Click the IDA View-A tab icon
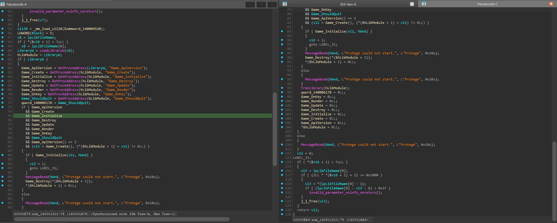 coord(285,4)
